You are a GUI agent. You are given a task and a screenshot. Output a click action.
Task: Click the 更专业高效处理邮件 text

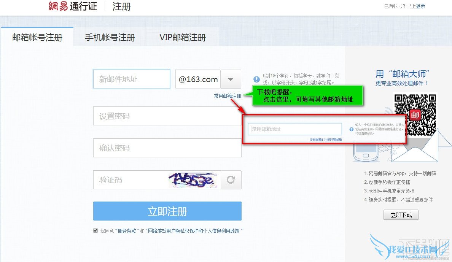coord(401,83)
